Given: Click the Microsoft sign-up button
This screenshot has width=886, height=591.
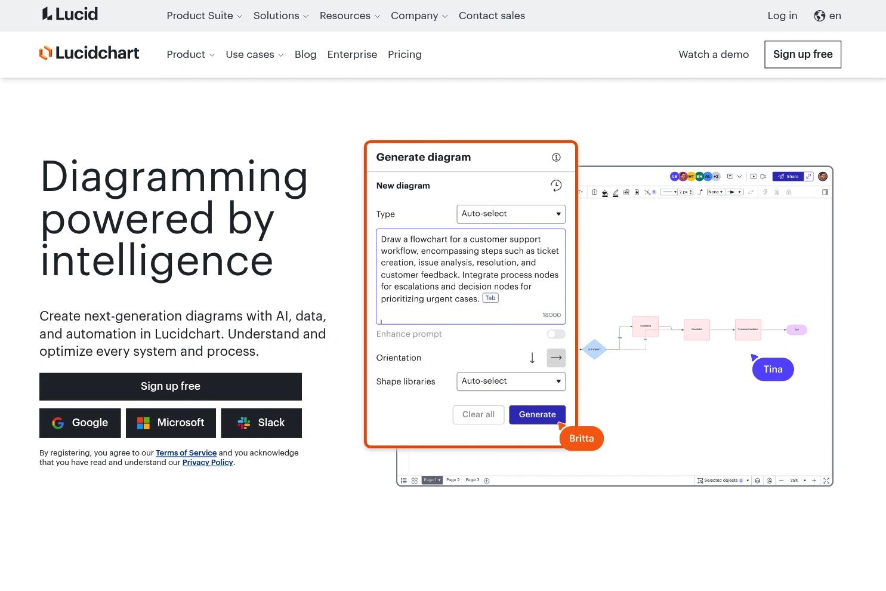Looking at the screenshot, I should tap(171, 423).
